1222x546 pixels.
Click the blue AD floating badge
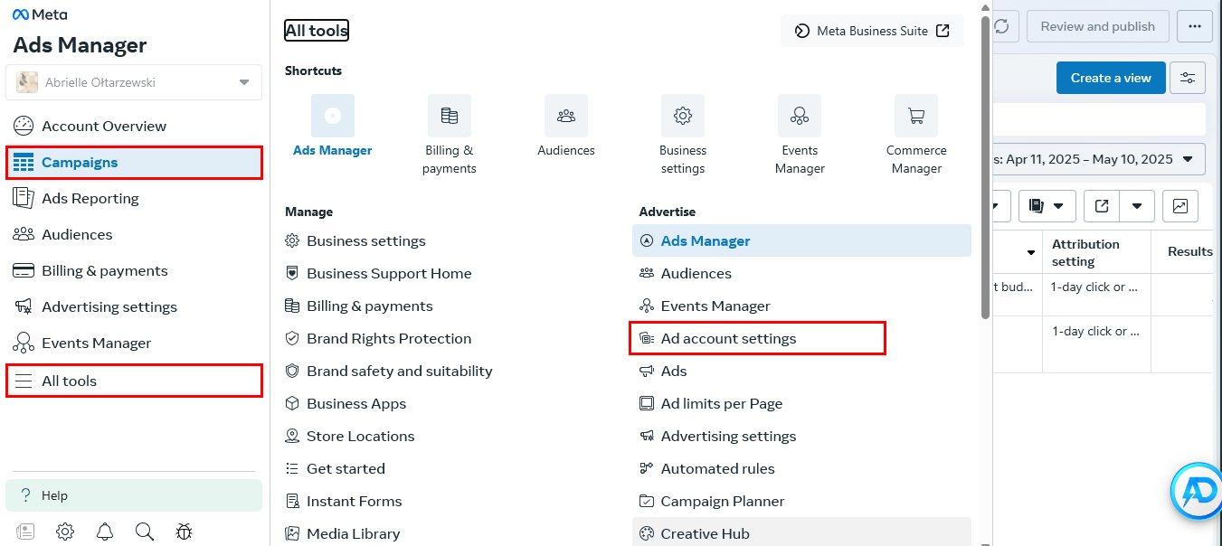pos(1196,492)
